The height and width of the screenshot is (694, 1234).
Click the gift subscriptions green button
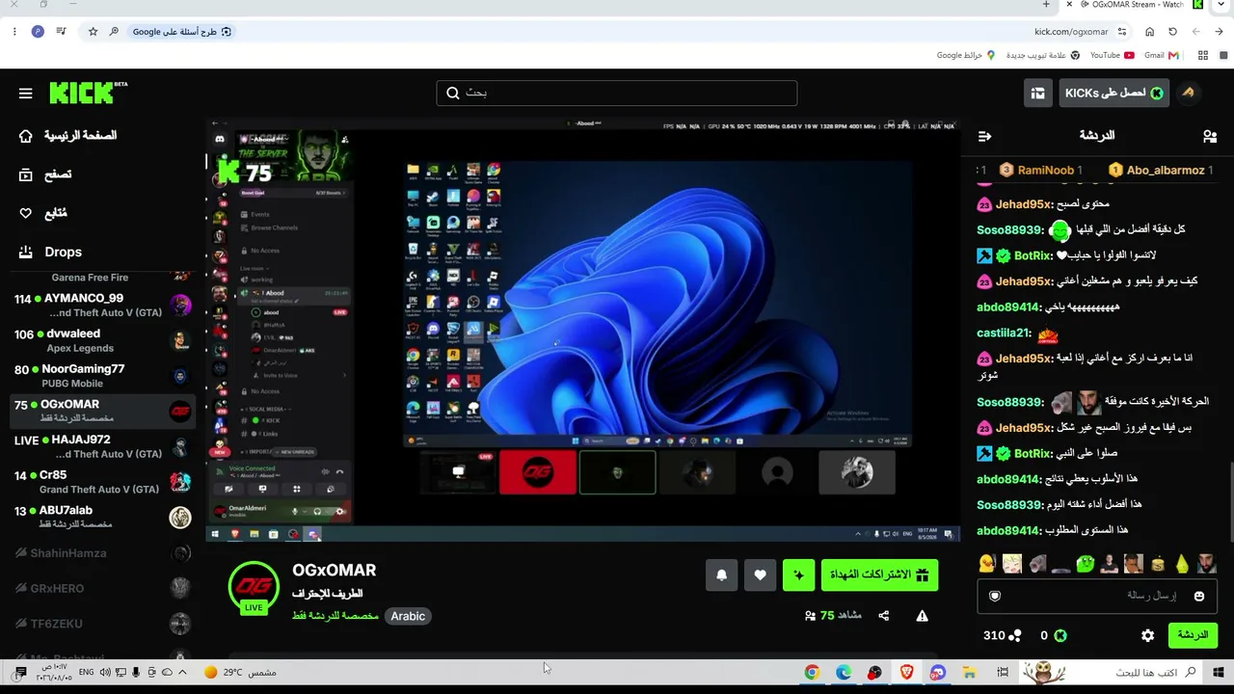pyautogui.click(x=879, y=575)
